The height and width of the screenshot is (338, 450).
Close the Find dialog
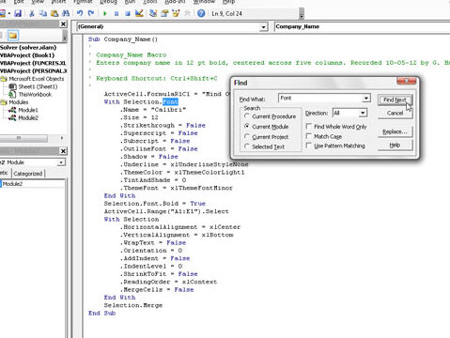point(406,82)
